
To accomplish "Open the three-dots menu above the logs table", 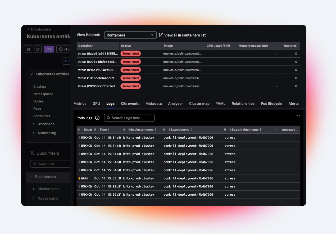I will [x=298, y=116].
